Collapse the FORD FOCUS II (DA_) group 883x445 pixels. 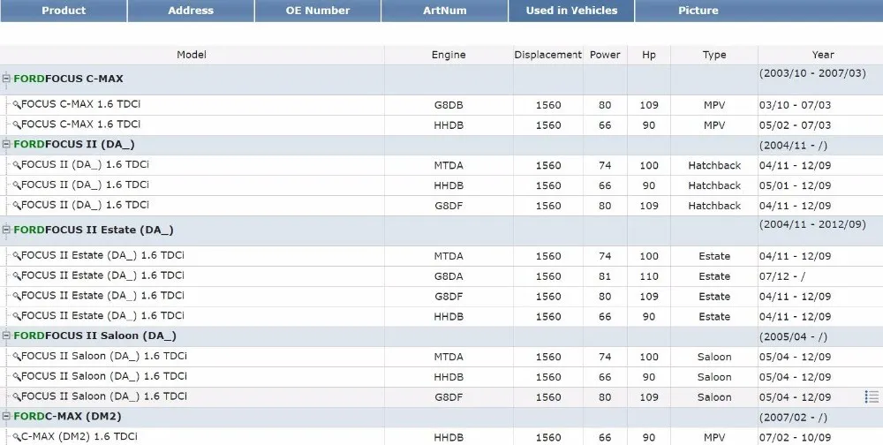click(6, 144)
